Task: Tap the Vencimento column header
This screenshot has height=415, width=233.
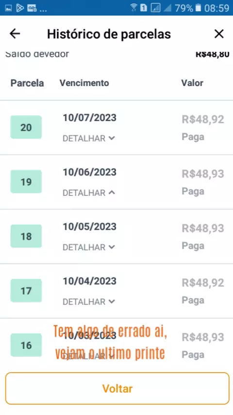Action: coord(84,83)
